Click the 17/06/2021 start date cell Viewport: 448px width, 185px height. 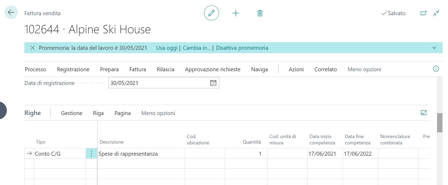point(325,154)
